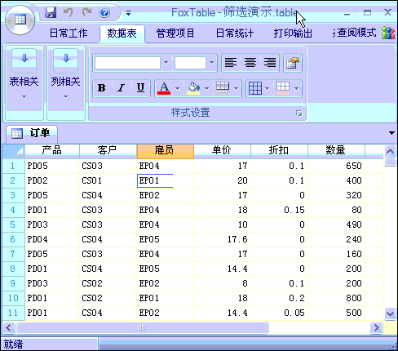Screen dimensions: 398x351
Task: Open the font name combo box arrow
Action: coord(166,63)
